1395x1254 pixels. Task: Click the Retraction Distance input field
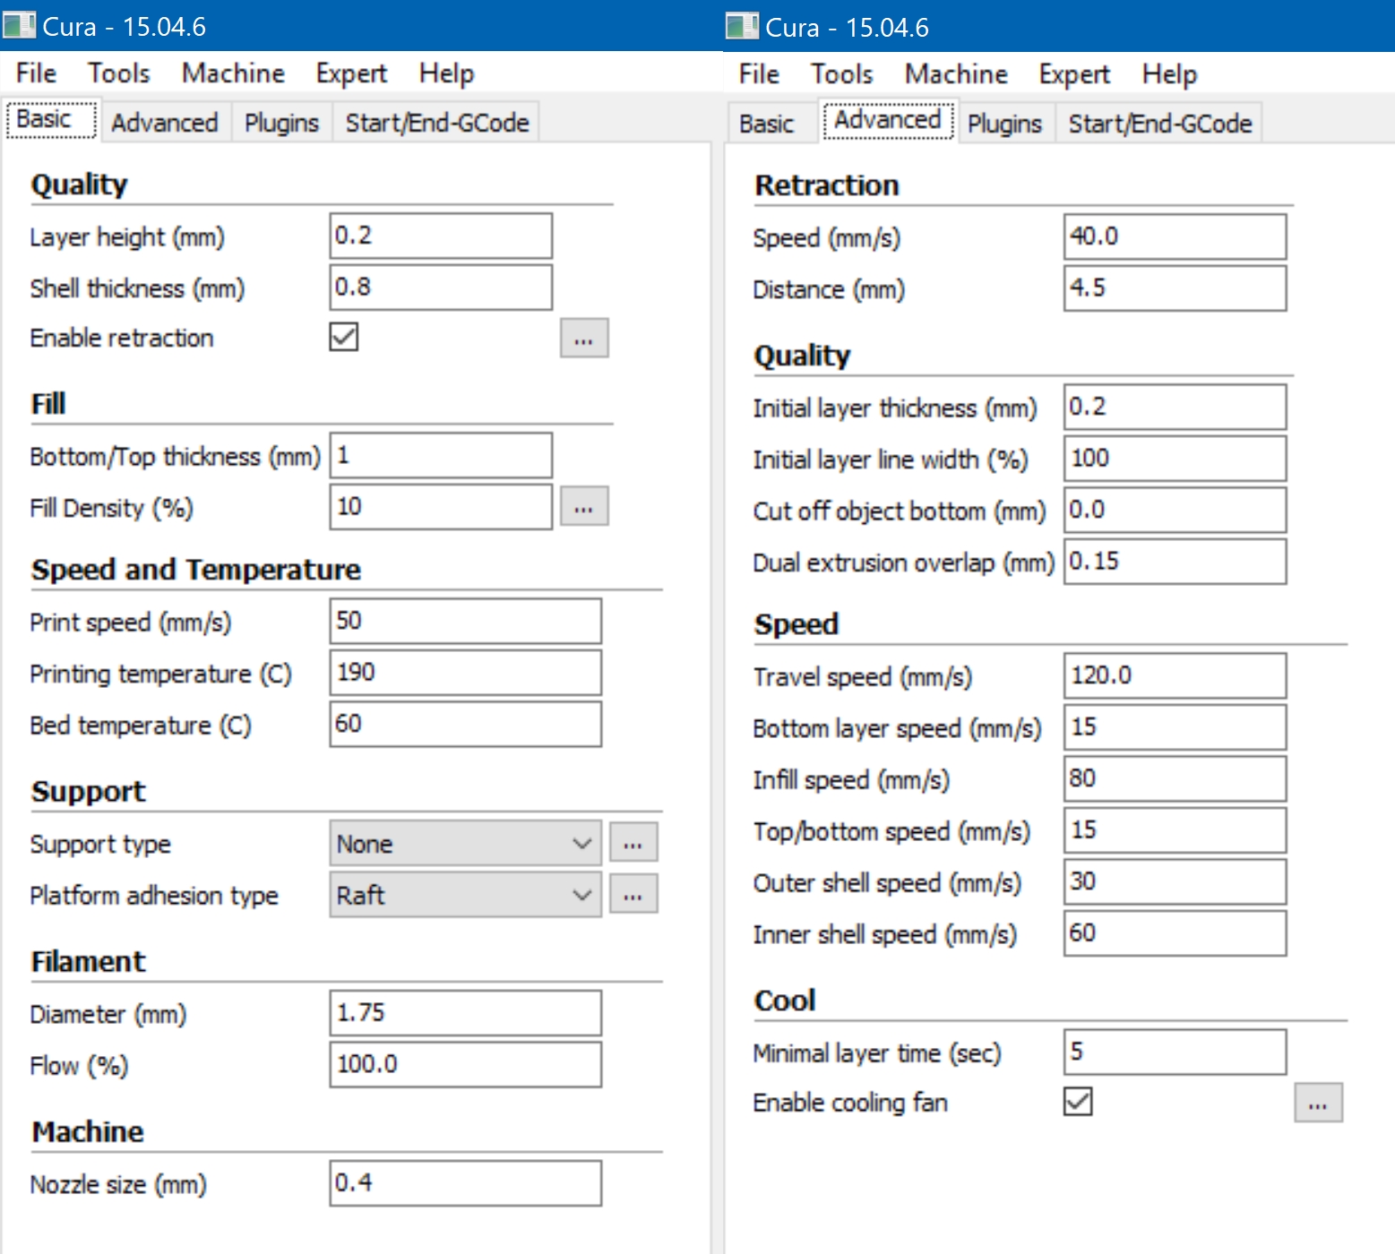[x=1175, y=288]
